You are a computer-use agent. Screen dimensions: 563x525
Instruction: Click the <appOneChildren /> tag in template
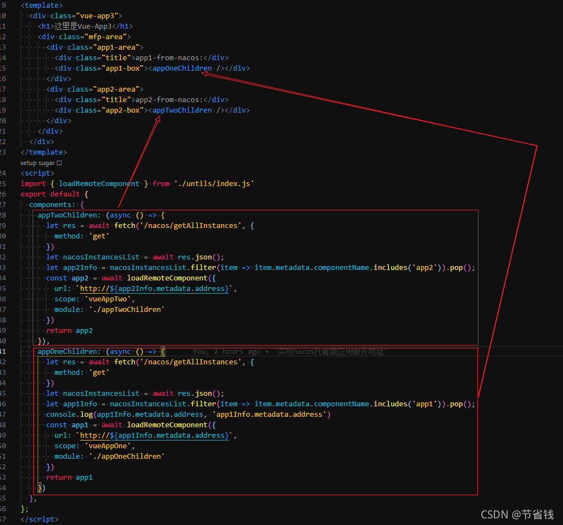pos(186,68)
